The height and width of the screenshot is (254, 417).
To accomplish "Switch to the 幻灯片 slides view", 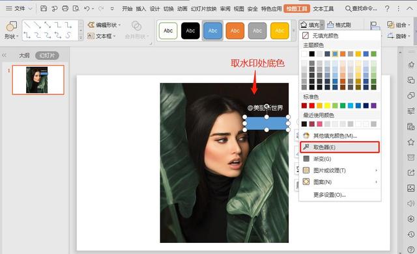I will (47, 55).
